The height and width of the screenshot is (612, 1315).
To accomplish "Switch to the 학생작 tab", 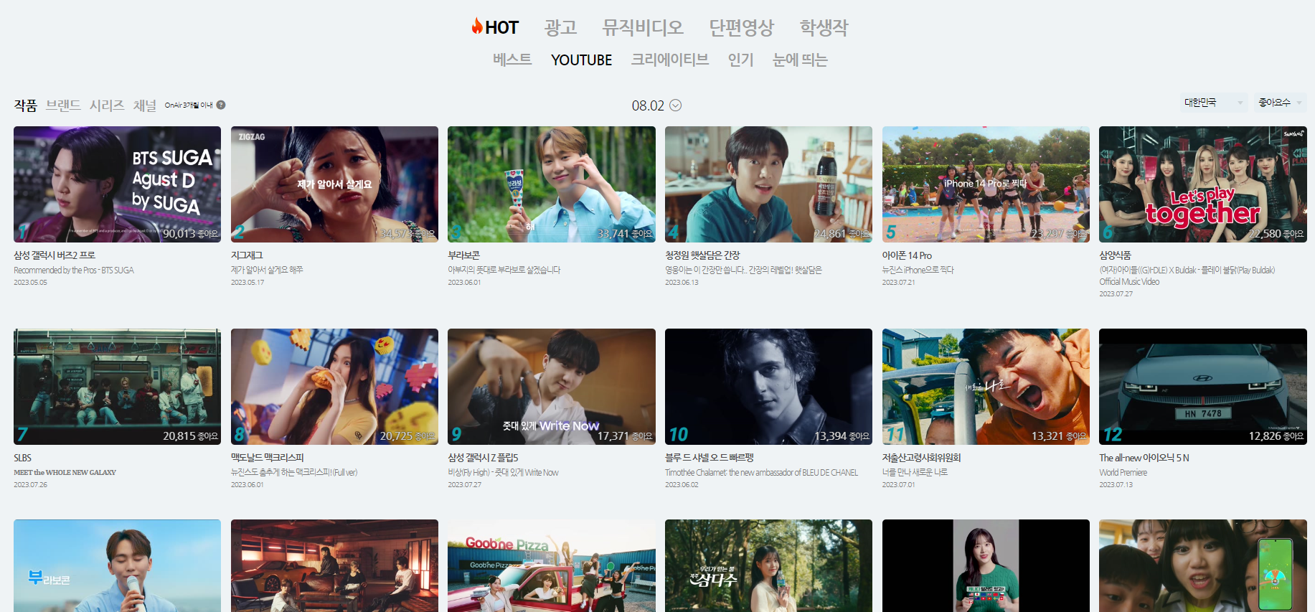I will click(824, 27).
